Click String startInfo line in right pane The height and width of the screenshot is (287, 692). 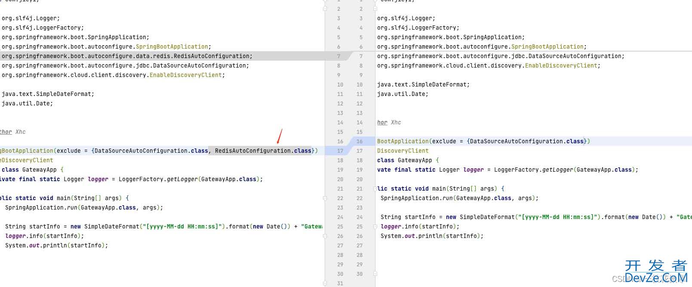click(536, 217)
